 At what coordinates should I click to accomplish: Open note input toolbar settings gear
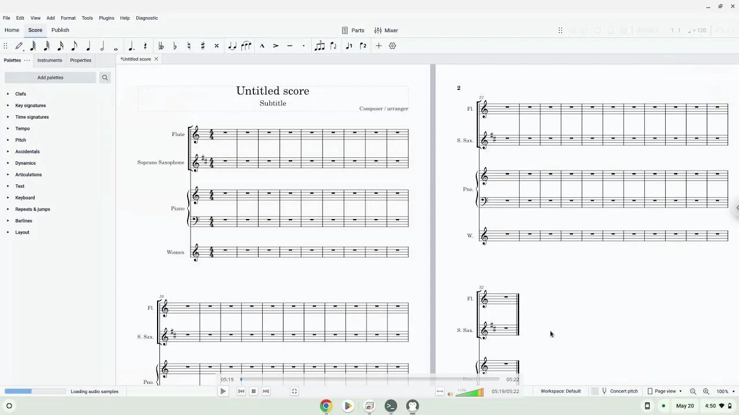pos(393,46)
